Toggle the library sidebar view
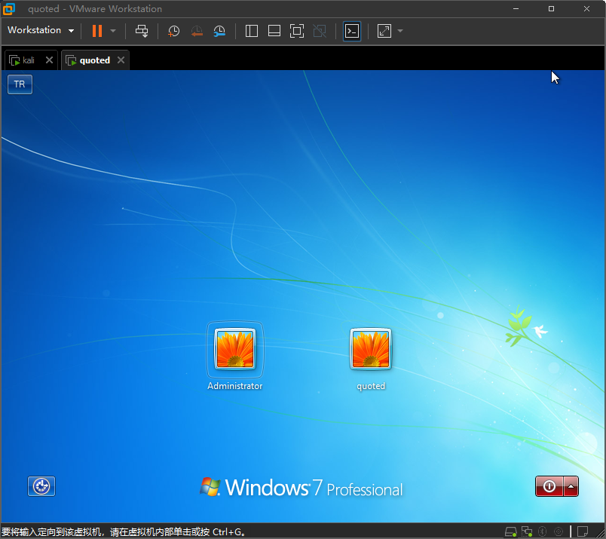The height and width of the screenshot is (539, 606). coord(252,31)
